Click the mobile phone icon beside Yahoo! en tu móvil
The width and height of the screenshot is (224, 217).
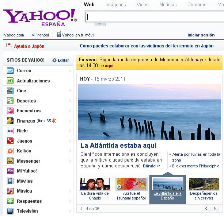59,34
